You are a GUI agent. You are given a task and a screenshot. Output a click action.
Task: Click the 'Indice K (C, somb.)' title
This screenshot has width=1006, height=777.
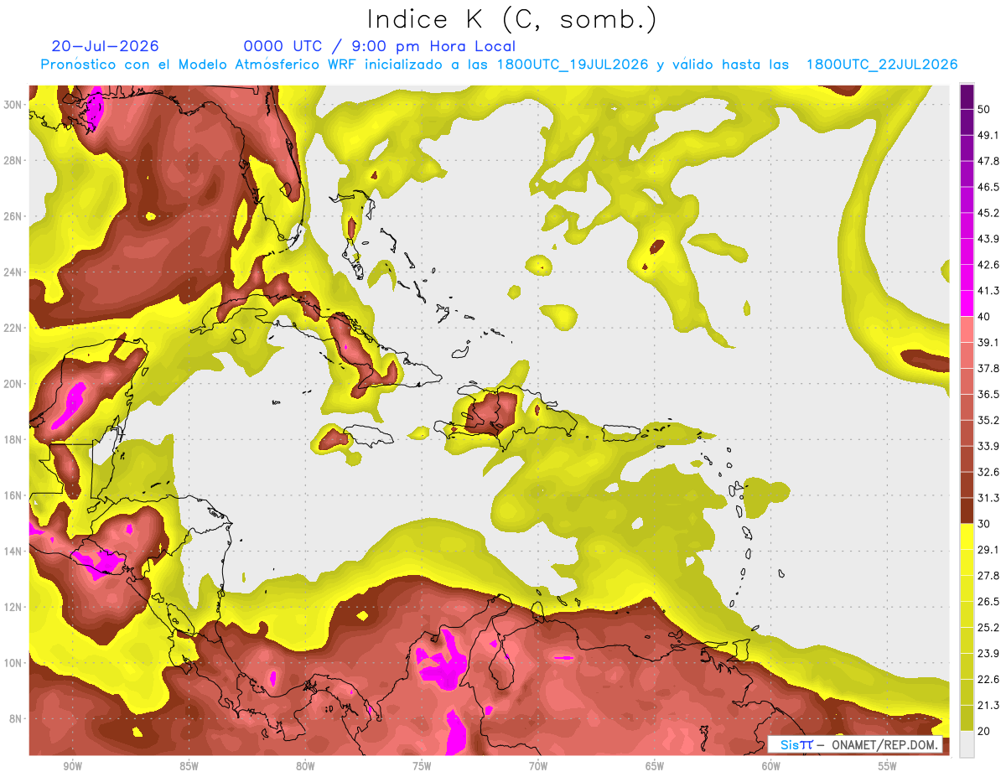point(512,19)
